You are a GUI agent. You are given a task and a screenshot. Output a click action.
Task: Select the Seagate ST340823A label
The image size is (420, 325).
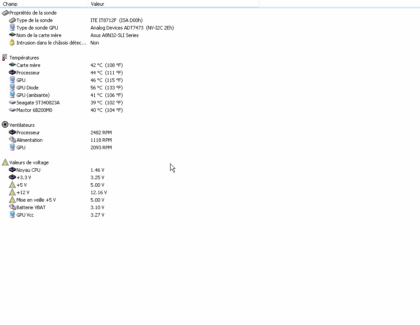point(38,103)
